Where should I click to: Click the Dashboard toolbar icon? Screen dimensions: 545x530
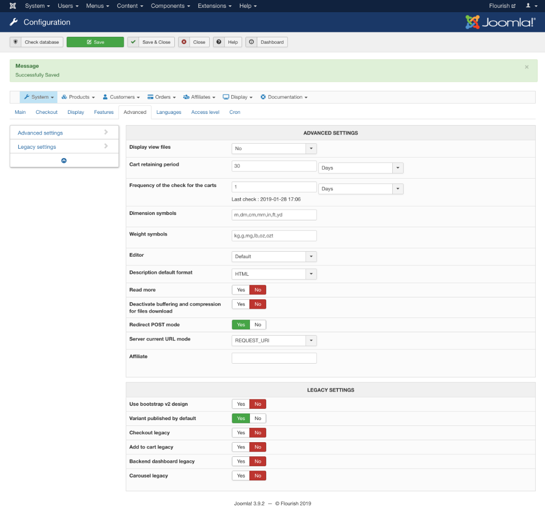coord(251,42)
